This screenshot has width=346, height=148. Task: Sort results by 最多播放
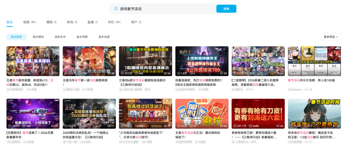click(38, 37)
